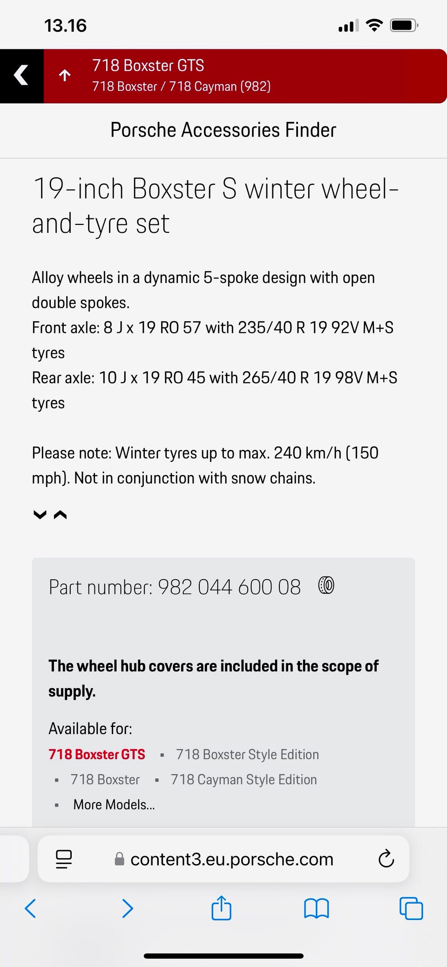
Task: Reload the page with the refresh icon
Action: tap(386, 859)
